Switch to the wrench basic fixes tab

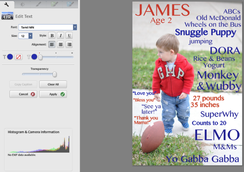click(x=7, y=5)
